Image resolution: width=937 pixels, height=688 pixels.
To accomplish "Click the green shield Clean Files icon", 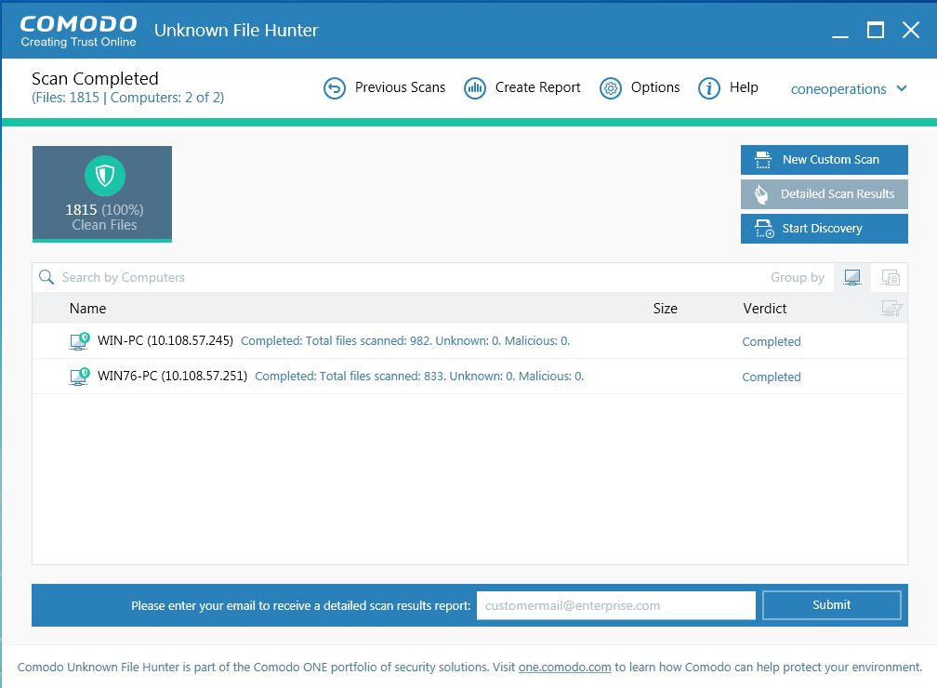I will click(x=105, y=176).
